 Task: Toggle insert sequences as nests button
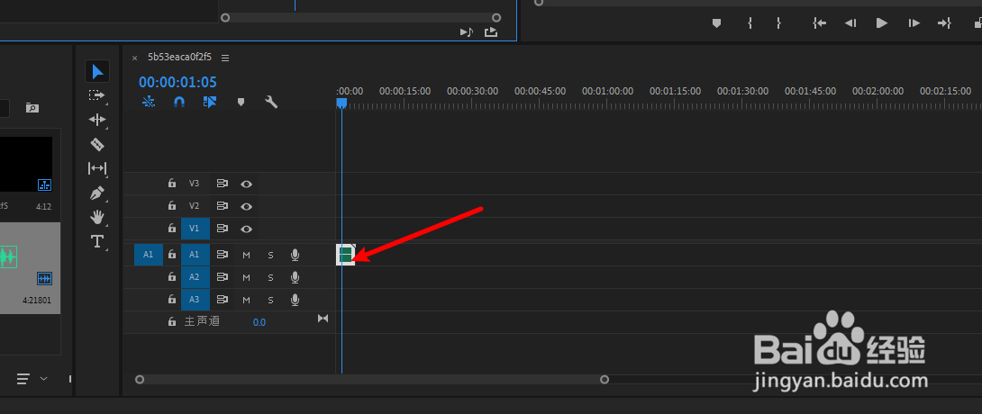click(x=149, y=102)
